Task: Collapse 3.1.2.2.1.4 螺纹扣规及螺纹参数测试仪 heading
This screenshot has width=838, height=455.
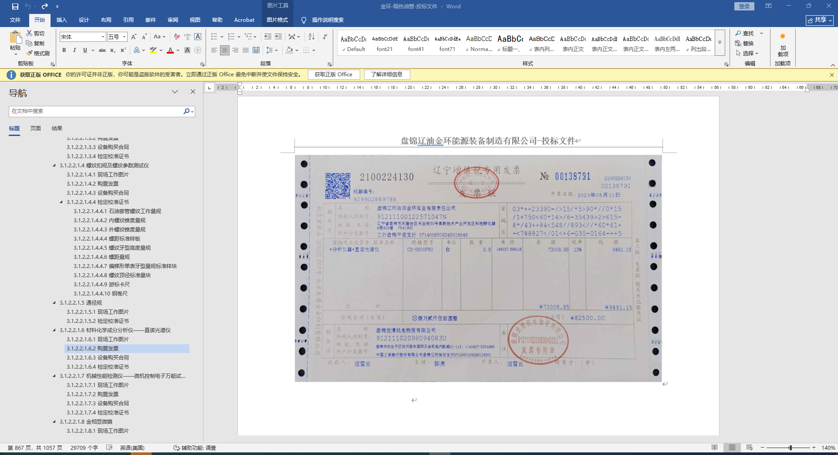Action: coord(54,166)
